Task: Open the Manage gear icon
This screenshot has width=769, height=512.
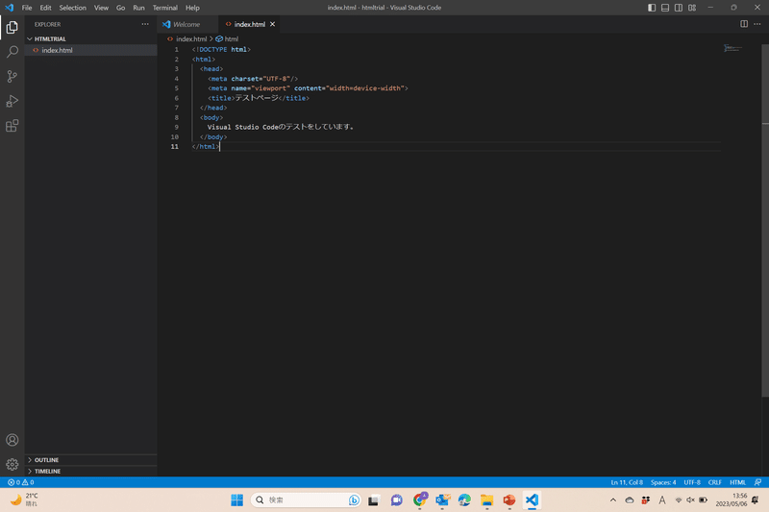Action: pyautogui.click(x=12, y=464)
